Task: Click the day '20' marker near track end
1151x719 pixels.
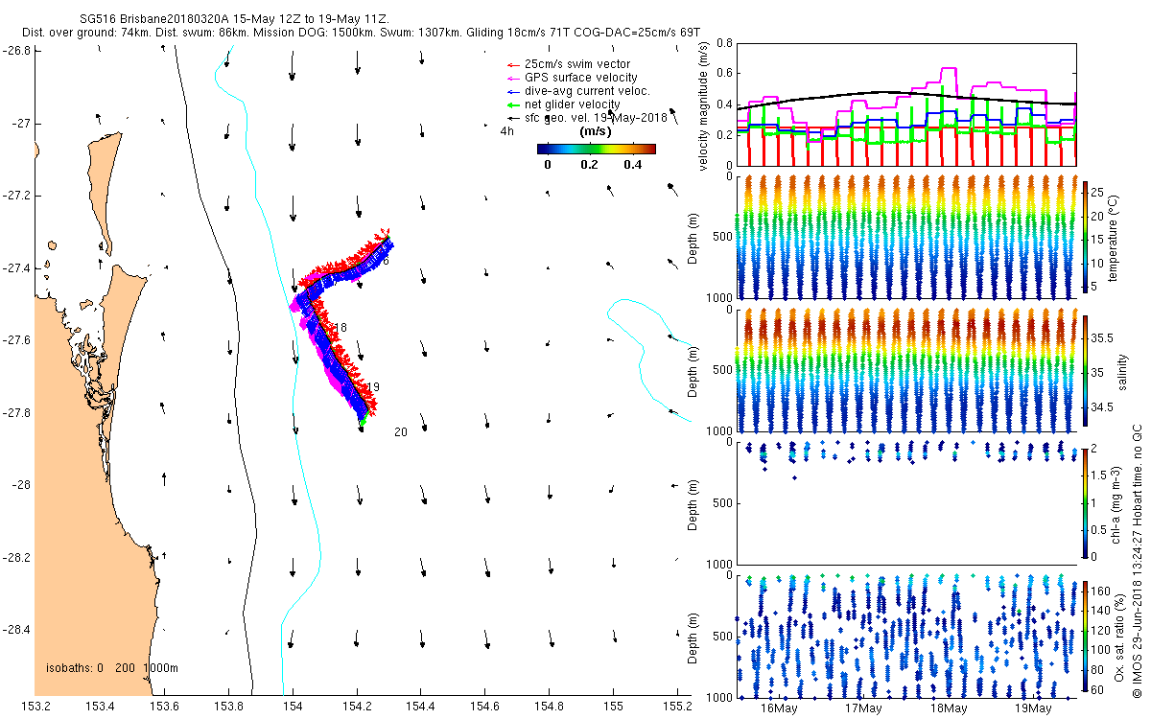Action: [401, 432]
